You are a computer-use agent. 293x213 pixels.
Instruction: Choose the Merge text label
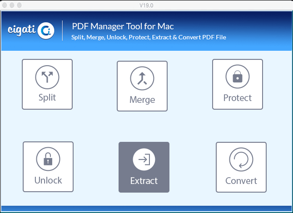pos(142,100)
